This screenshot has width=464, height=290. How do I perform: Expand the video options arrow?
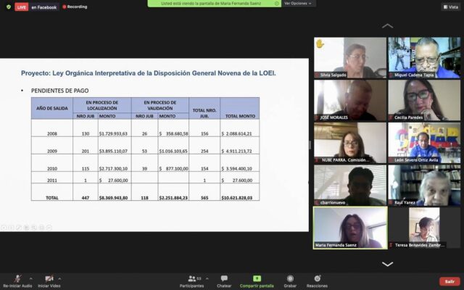click(x=60, y=278)
